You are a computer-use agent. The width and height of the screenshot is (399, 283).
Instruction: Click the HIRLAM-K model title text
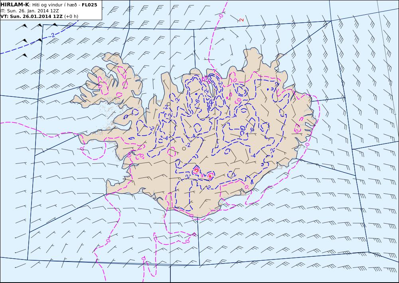15,5
